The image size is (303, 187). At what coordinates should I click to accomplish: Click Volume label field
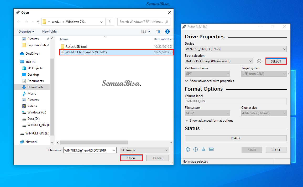click(x=236, y=101)
